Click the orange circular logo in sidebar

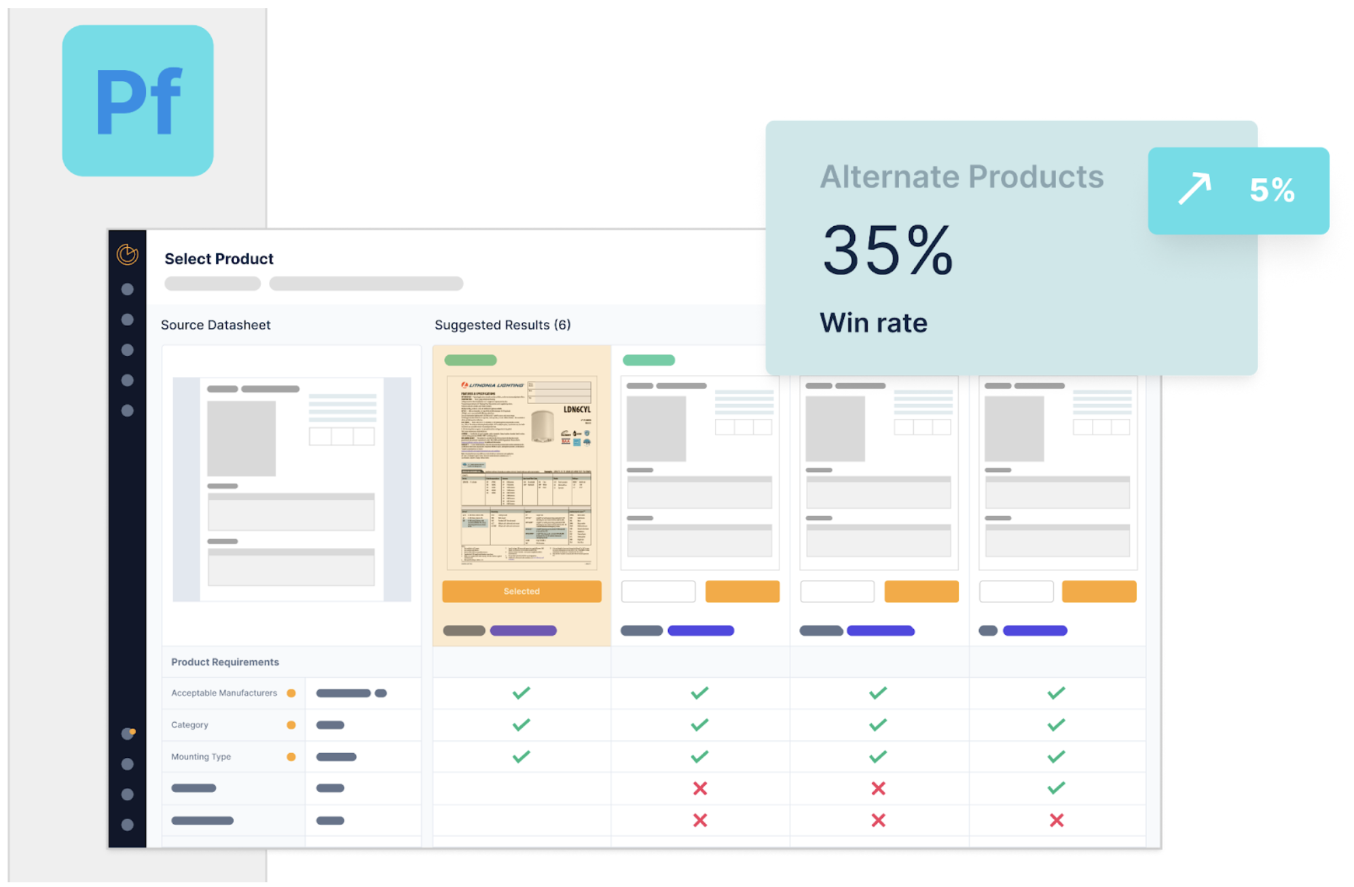[127, 254]
